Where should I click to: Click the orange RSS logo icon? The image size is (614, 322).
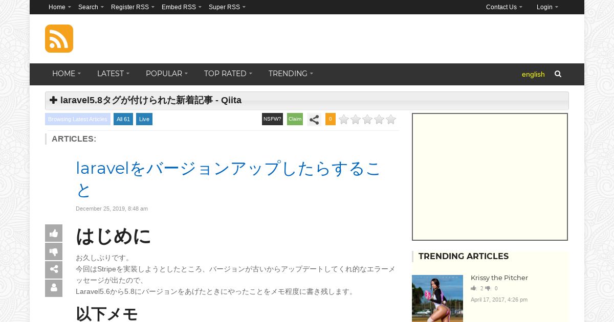(59, 38)
